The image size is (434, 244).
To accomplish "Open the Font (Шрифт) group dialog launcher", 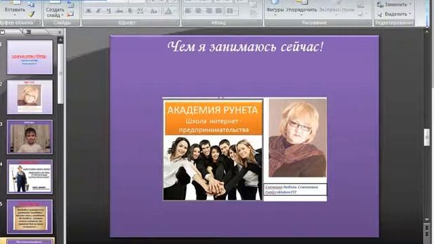I will pyautogui.click(x=176, y=22).
